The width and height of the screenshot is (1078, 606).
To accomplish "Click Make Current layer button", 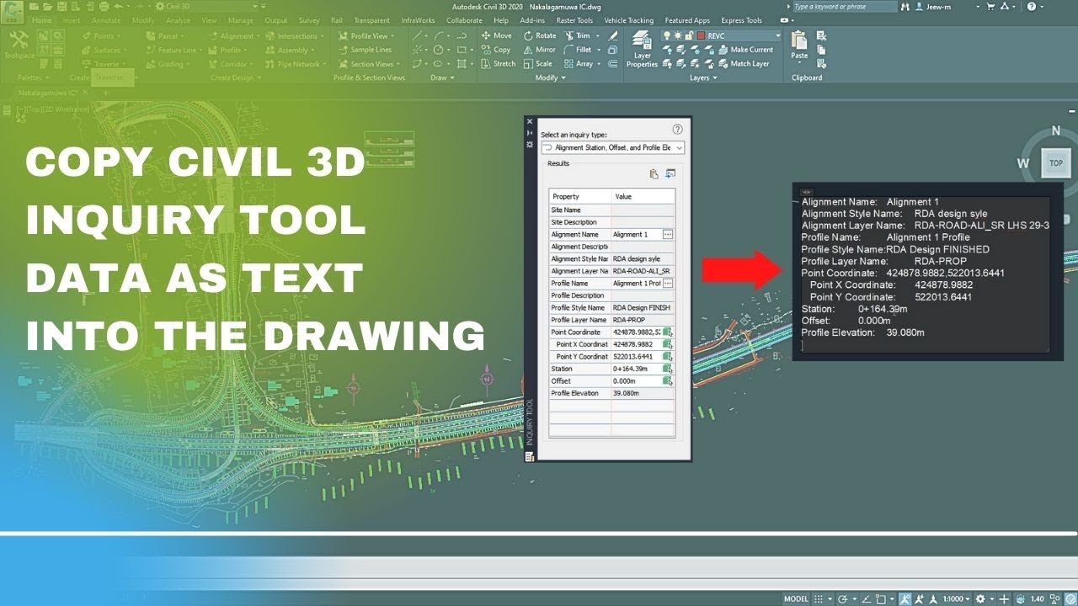I will pyautogui.click(x=744, y=50).
